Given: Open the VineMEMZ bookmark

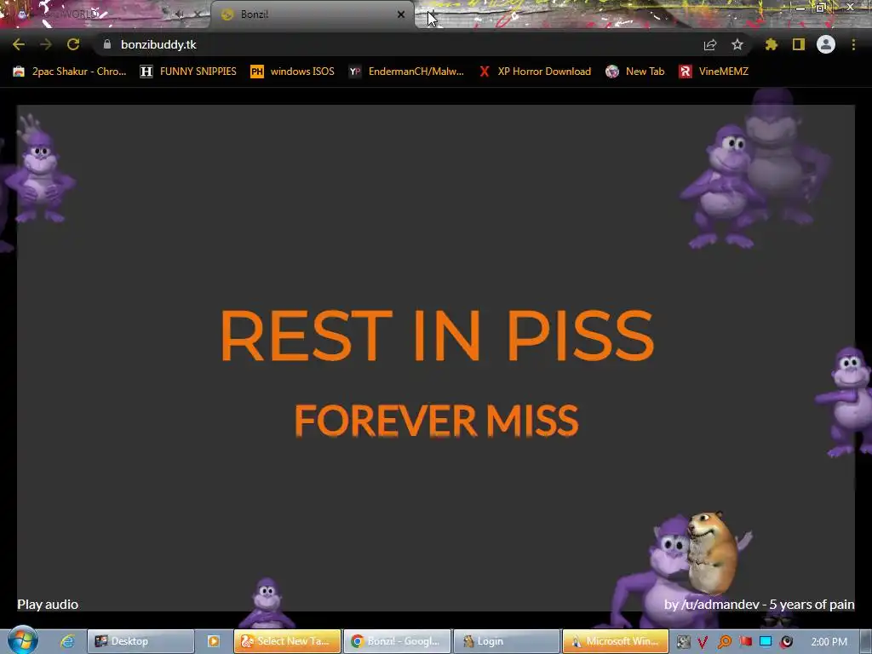Looking at the screenshot, I should pos(714,72).
